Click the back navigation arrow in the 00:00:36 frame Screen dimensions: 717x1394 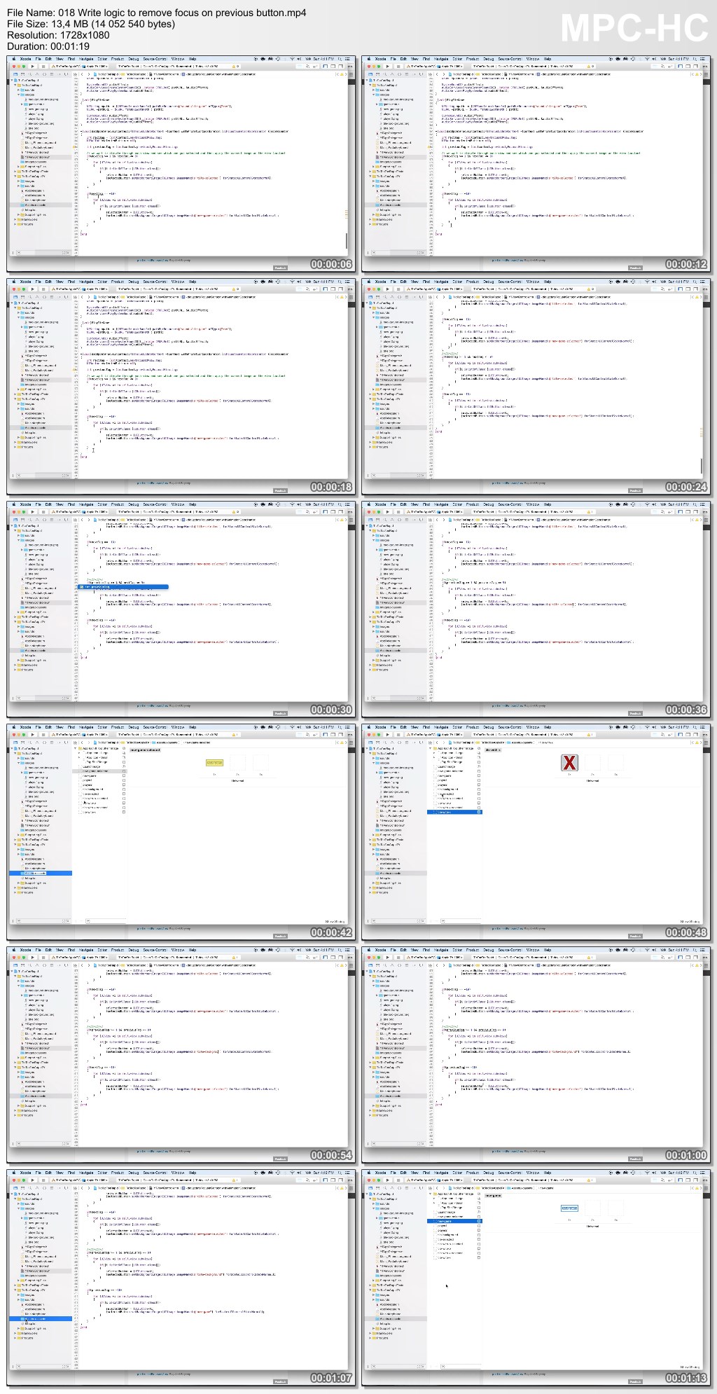pos(436,520)
